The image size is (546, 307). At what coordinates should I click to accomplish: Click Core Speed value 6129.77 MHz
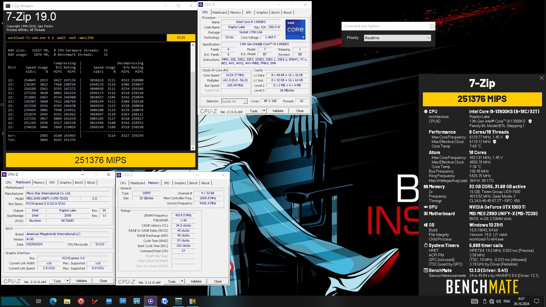point(235,75)
